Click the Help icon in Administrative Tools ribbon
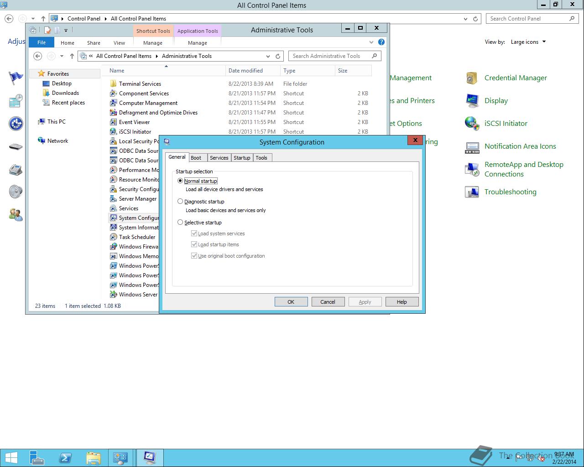The height and width of the screenshot is (467, 584). pos(381,42)
